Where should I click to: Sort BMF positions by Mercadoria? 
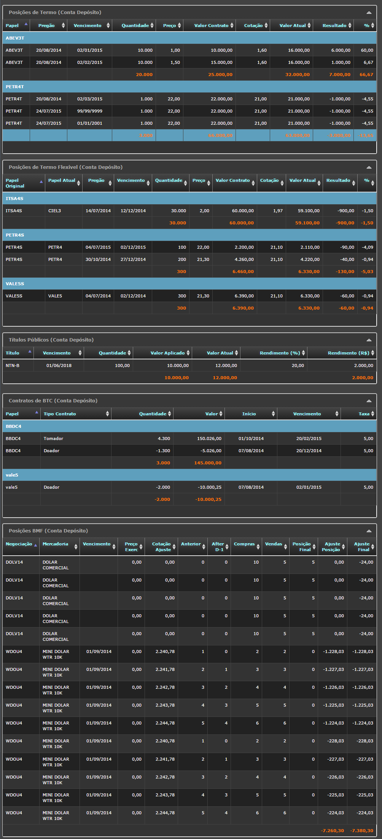(59, 547)
